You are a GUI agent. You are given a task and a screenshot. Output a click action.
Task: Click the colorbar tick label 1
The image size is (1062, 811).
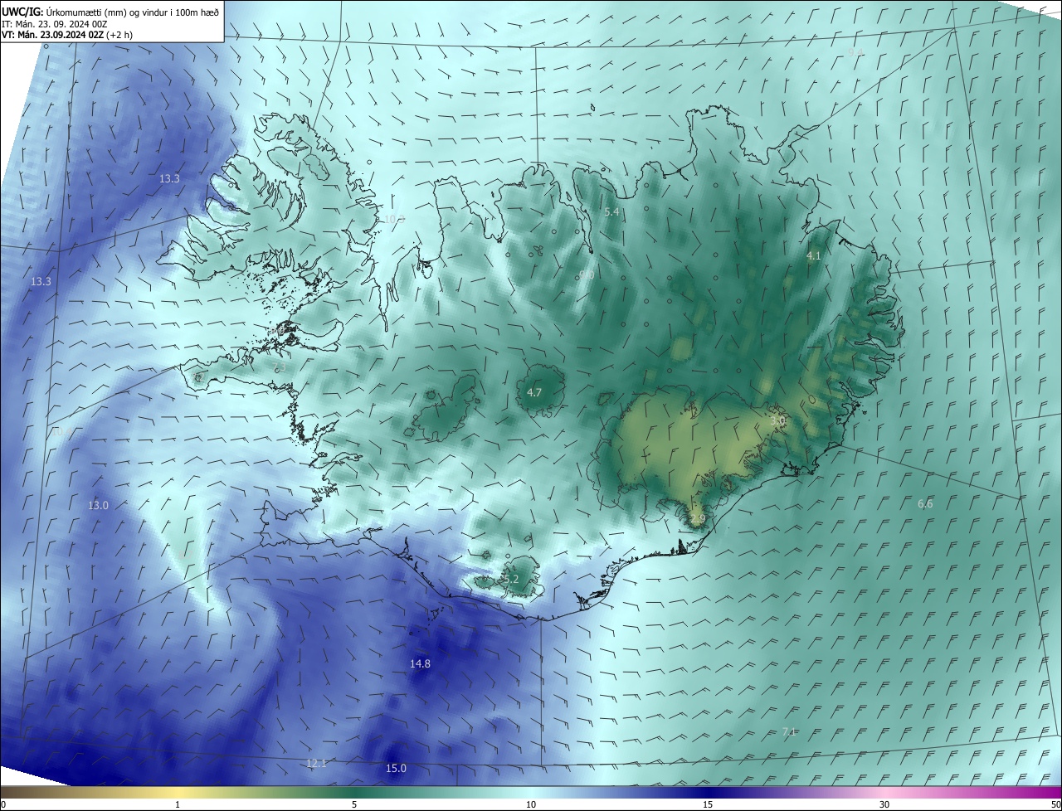pos(178,804)
